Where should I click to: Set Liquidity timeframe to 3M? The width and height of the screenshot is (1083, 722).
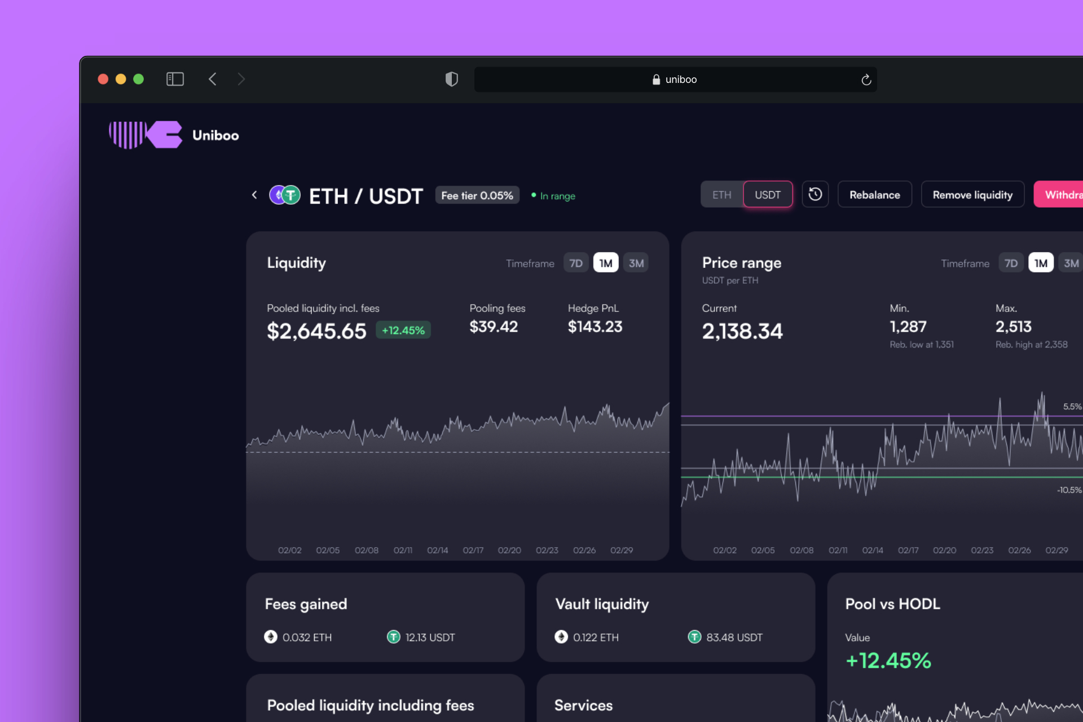click(x=636, y=263)
